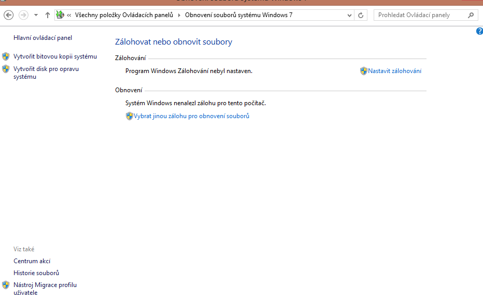Open the address bar history dropdown
Image resolution: width=483 pixels, height=301 pixels.
[349, 15]
